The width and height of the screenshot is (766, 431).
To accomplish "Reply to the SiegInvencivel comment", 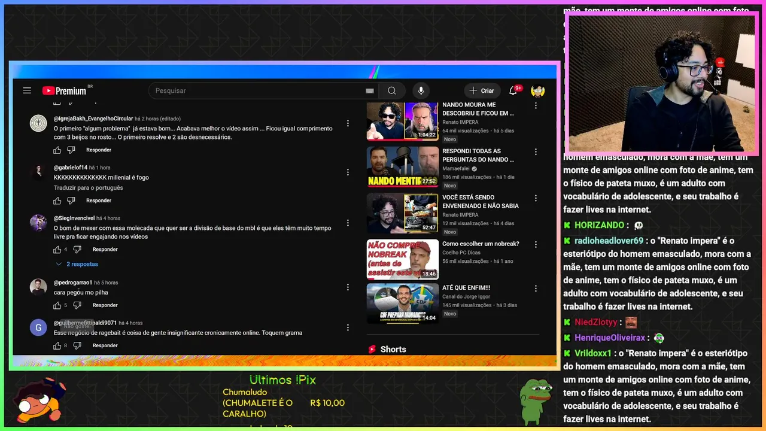I will (x=105, y=250).
